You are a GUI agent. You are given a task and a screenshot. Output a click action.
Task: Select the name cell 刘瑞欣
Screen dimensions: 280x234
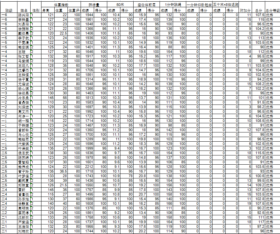[x=24, y=231]
